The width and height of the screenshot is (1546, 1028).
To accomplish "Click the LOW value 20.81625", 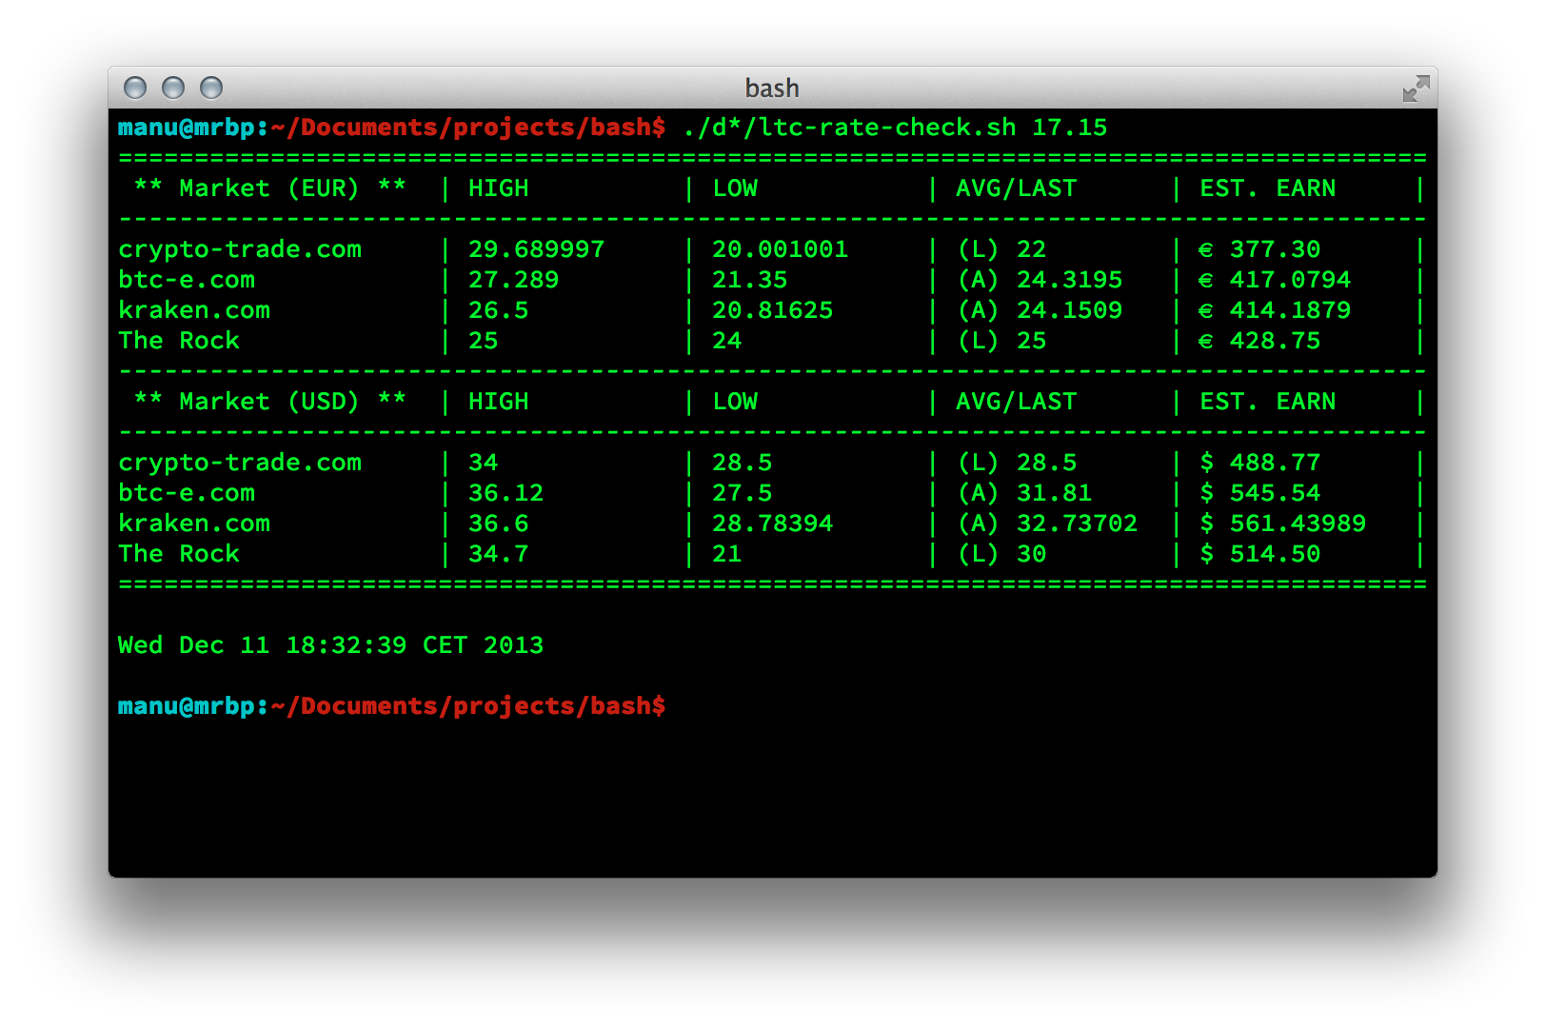I will click(x=772, y=310).
